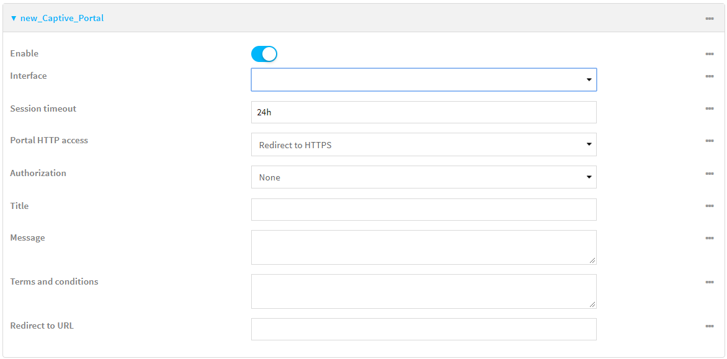Edit the Session timeout value 24h
Screen dimensions: 727x359
pos(424,112)
